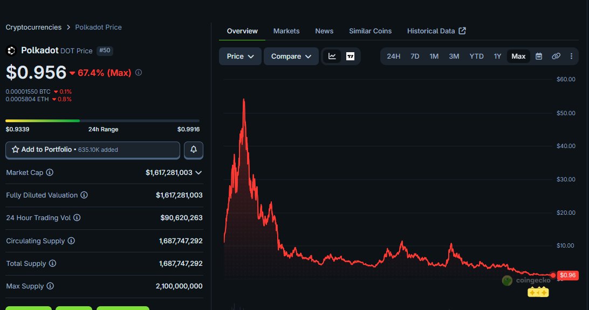
Task: Click the 2,100,000,000 max supply value
Action: (179, 286)
